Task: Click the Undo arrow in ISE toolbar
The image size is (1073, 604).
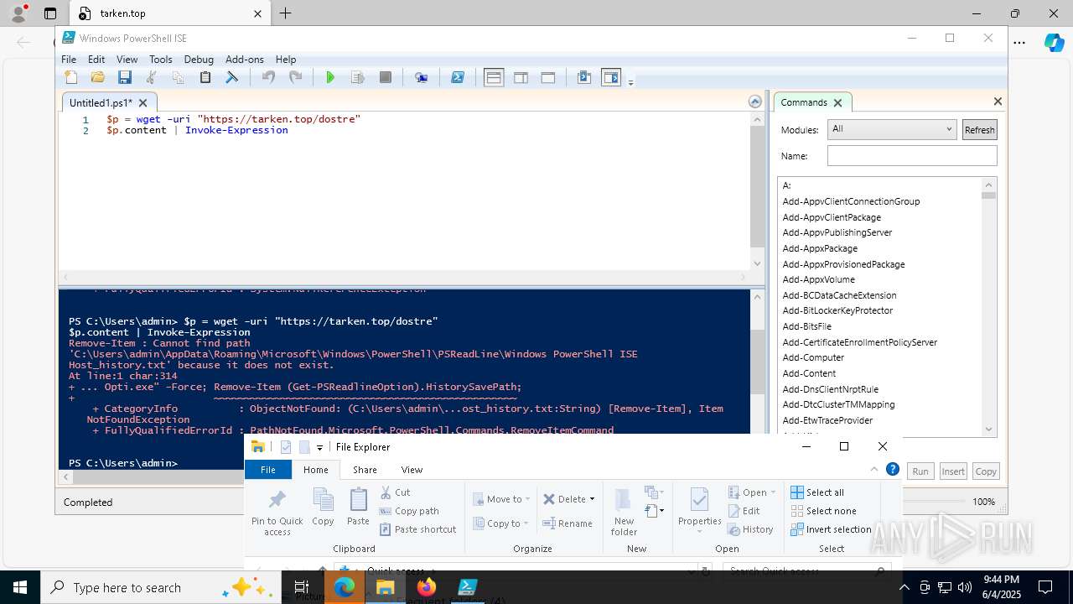Action: [268, 77]
